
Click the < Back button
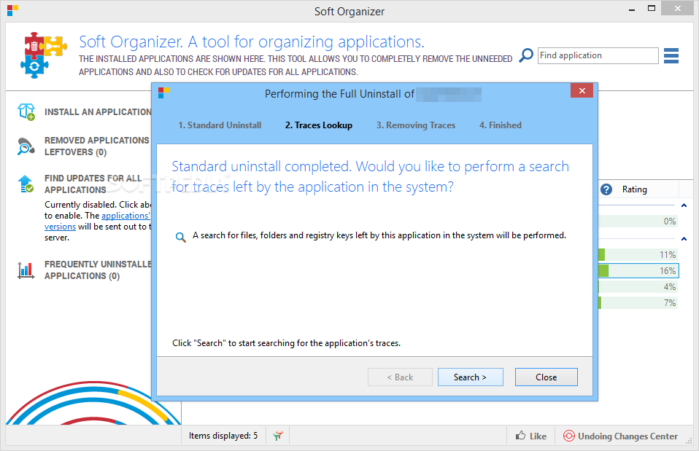tap(400, 377)
